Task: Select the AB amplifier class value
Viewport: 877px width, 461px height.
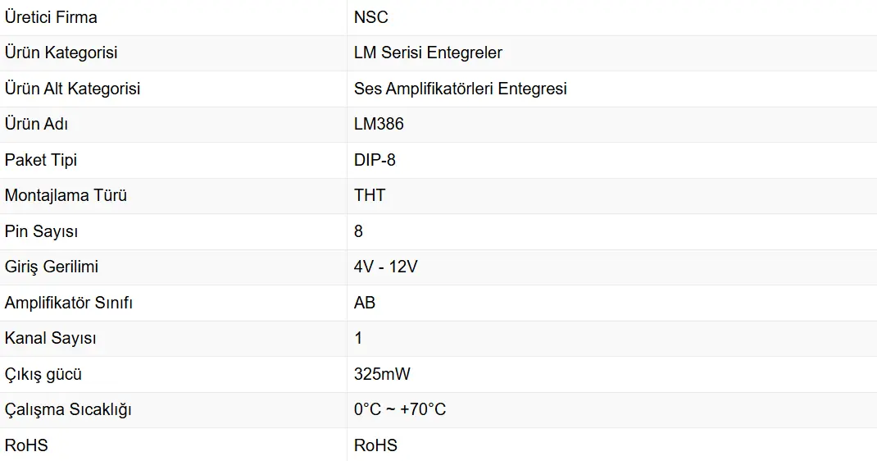Action: [365, 303]
